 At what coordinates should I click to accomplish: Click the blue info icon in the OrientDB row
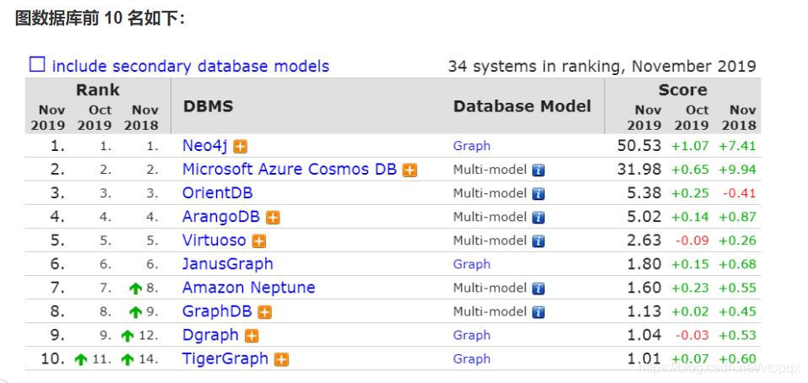click(x=539, y=194)
